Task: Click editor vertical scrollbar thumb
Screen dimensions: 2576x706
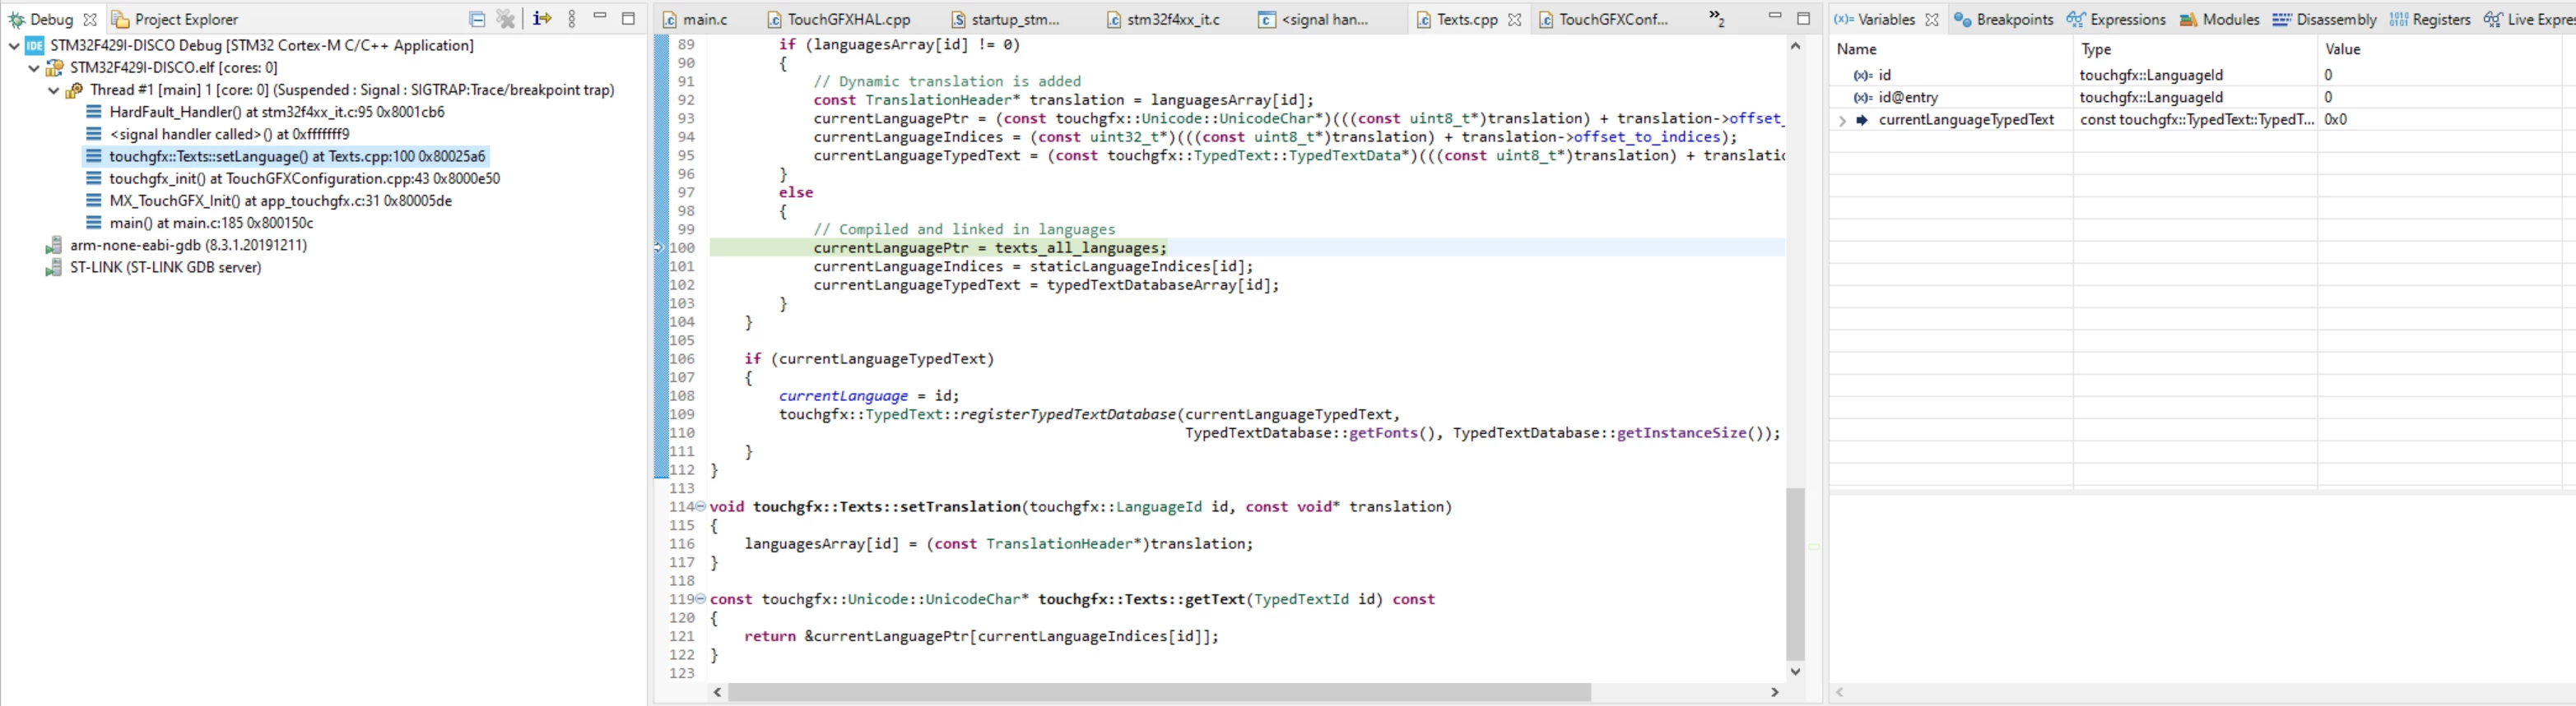Action: [1796, 574]
